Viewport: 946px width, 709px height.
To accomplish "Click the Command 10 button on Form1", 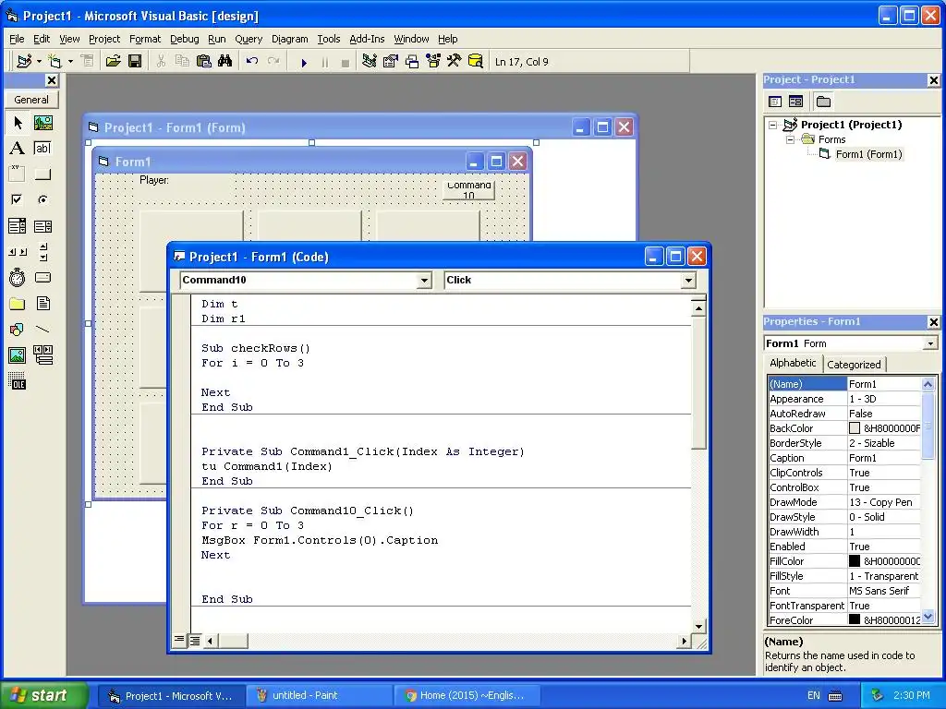I will pos(468,190).
